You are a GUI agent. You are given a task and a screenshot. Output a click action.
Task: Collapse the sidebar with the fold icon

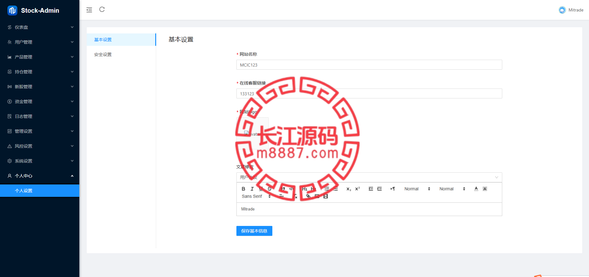89,10
